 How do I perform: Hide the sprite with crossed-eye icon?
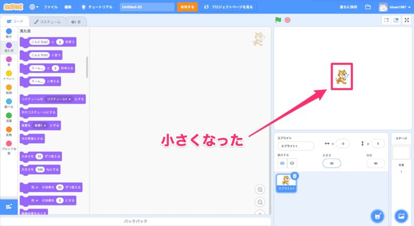click(292, 163)
